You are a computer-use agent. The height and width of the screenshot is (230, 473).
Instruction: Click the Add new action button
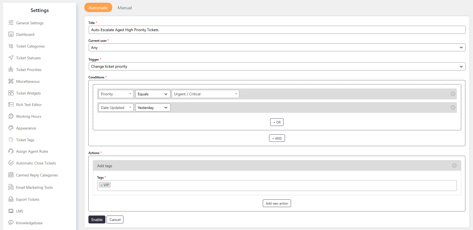pos(277,203)
